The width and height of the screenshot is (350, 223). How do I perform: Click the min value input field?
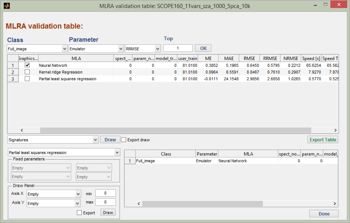click(105, 193)
